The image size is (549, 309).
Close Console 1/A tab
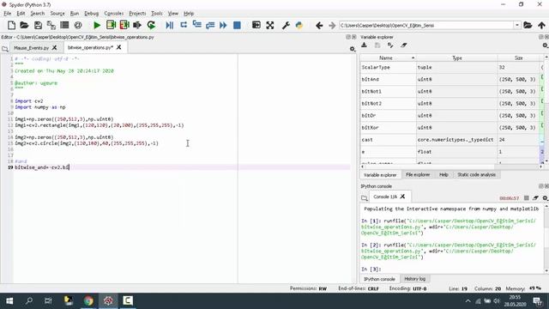pyautogui.click(x=402, y=197)
